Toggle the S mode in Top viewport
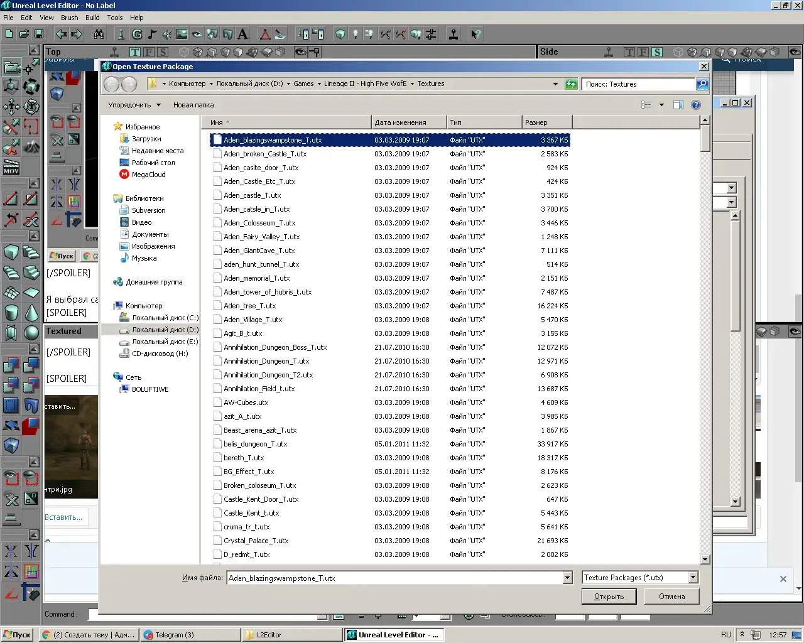The height and width of the screenshot is (643, 804). coord(163,52)
